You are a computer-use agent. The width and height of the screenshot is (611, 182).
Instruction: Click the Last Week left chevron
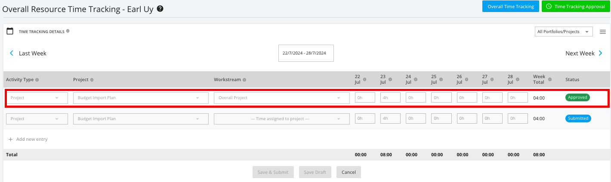tap(12, 53)
